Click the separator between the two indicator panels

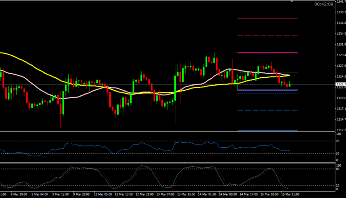166,162
